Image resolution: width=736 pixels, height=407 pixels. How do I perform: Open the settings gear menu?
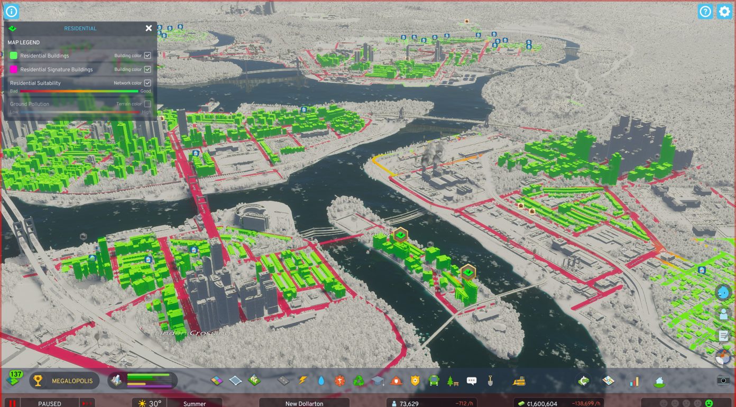(x=724, y=12)
